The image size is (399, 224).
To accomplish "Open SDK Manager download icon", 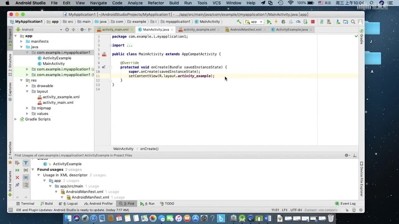I will coord(338,22).
